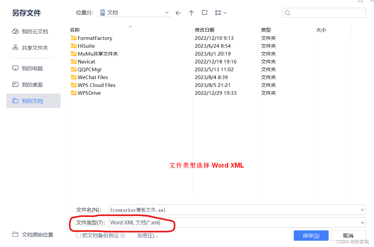Click the 取消 cancel button
The height and width of the screenshot is (247, 374).
348,235
